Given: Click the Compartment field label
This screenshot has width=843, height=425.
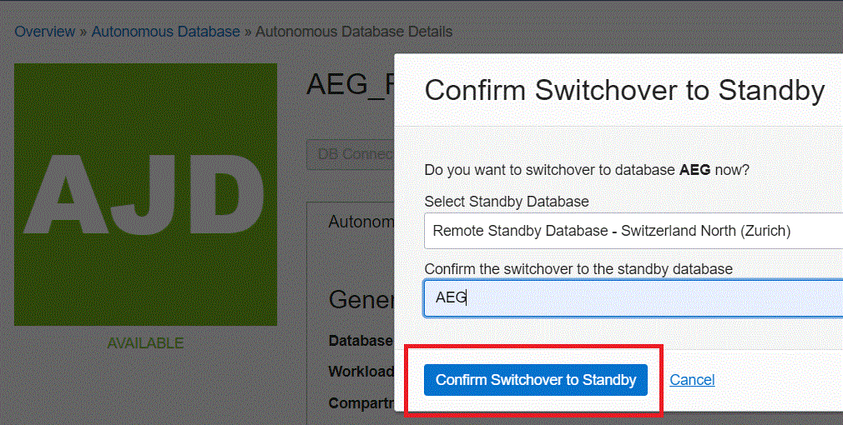Looking at the screenshot, I should tap(361, 403).
